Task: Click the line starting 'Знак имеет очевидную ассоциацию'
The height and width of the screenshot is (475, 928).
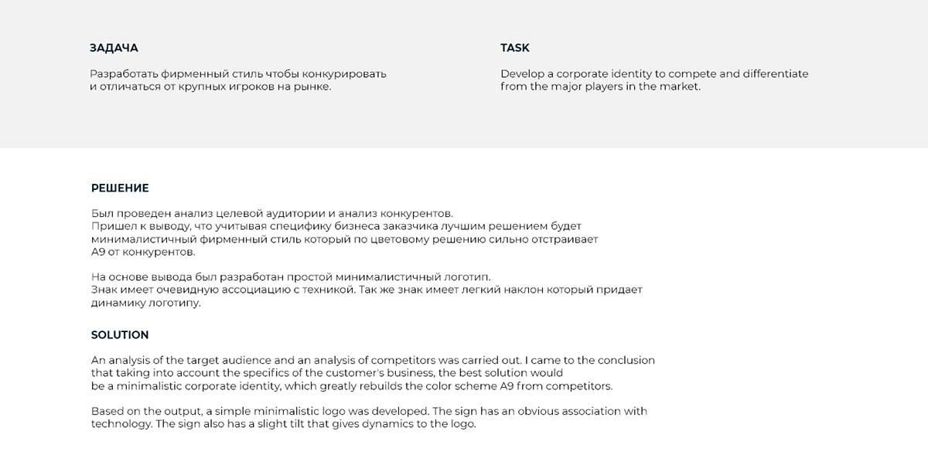Action: [x=367, y=290]
